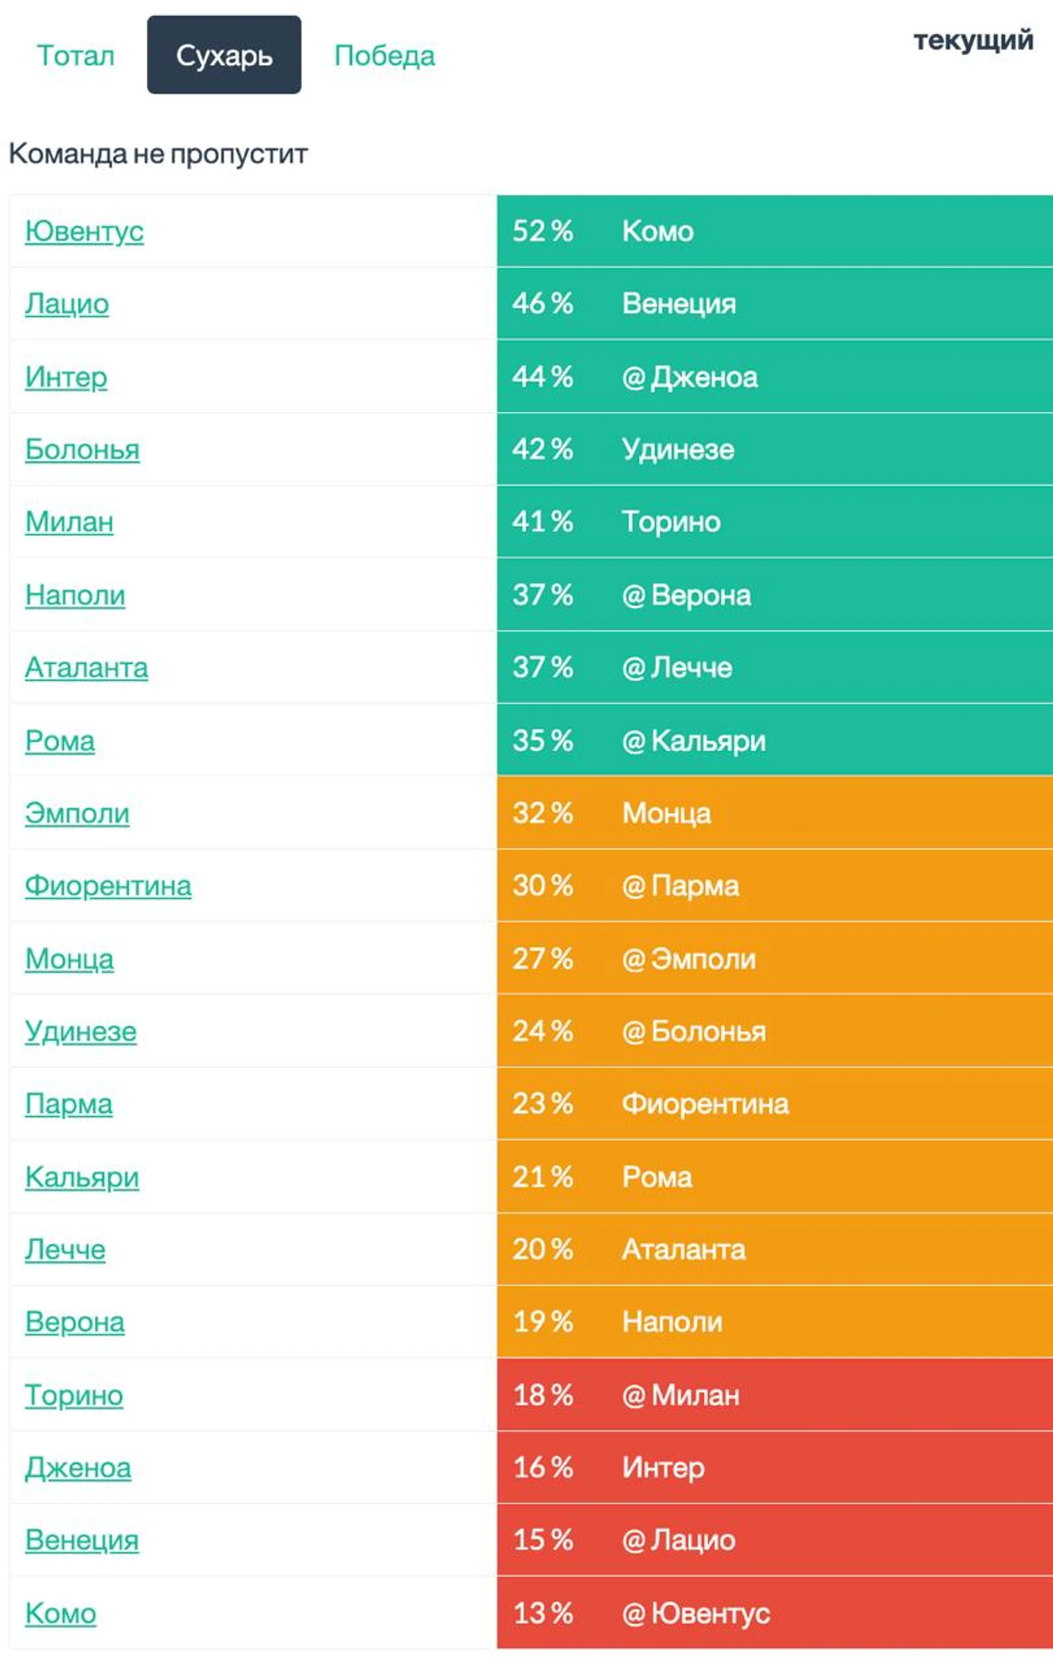This screenshot has width=1053, height=1662.
Task: Follow the Удинезе link
Action: [x=81, y=1032]
